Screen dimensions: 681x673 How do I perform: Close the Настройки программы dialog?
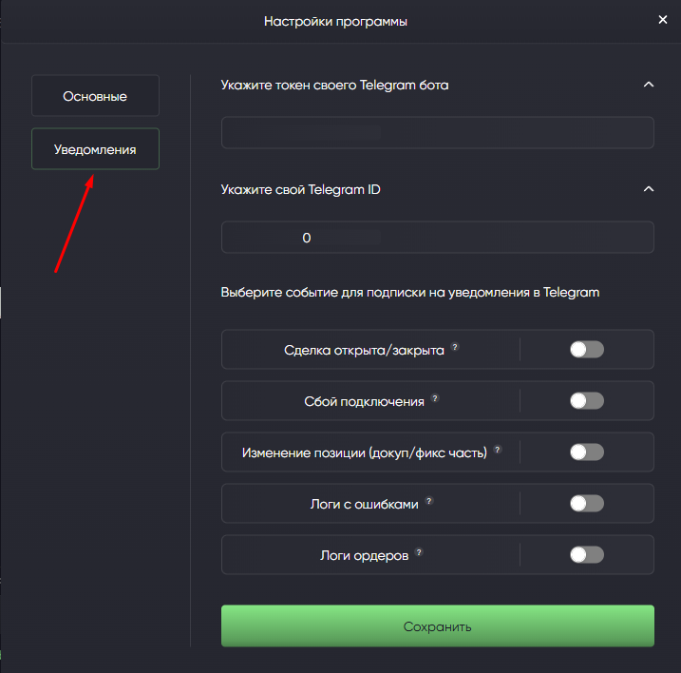coord(663,20)
